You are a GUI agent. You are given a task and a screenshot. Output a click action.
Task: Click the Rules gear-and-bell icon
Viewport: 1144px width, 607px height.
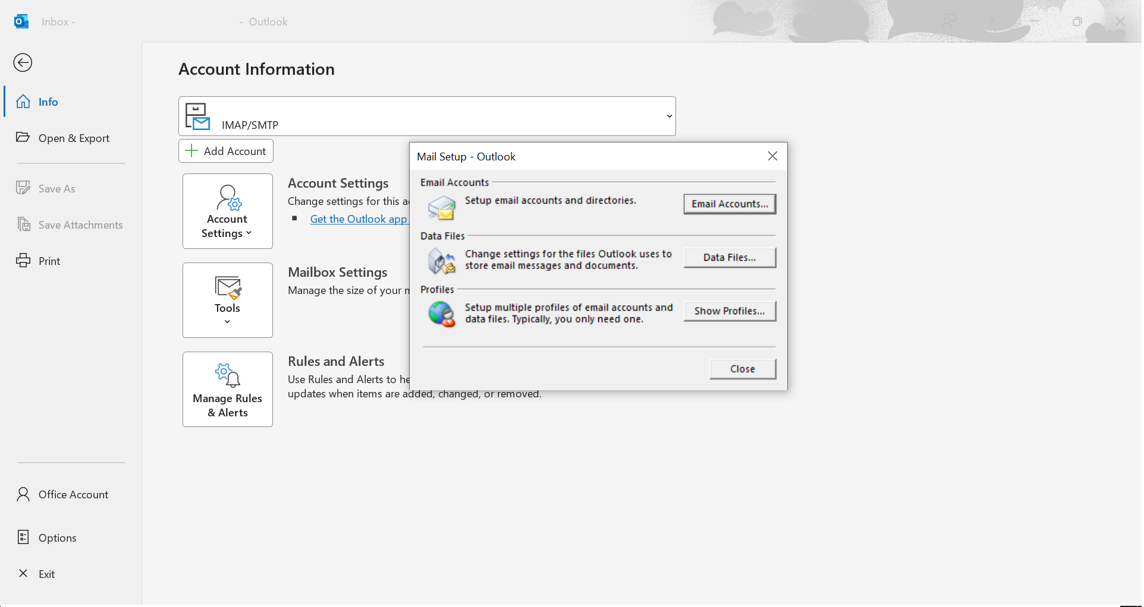click(228, 375)
